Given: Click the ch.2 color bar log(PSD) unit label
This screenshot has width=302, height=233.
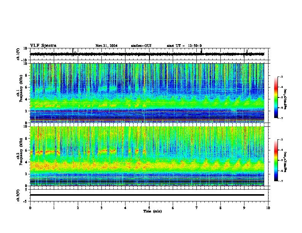Looking at the screenshot, I should [x=286, y=162].
